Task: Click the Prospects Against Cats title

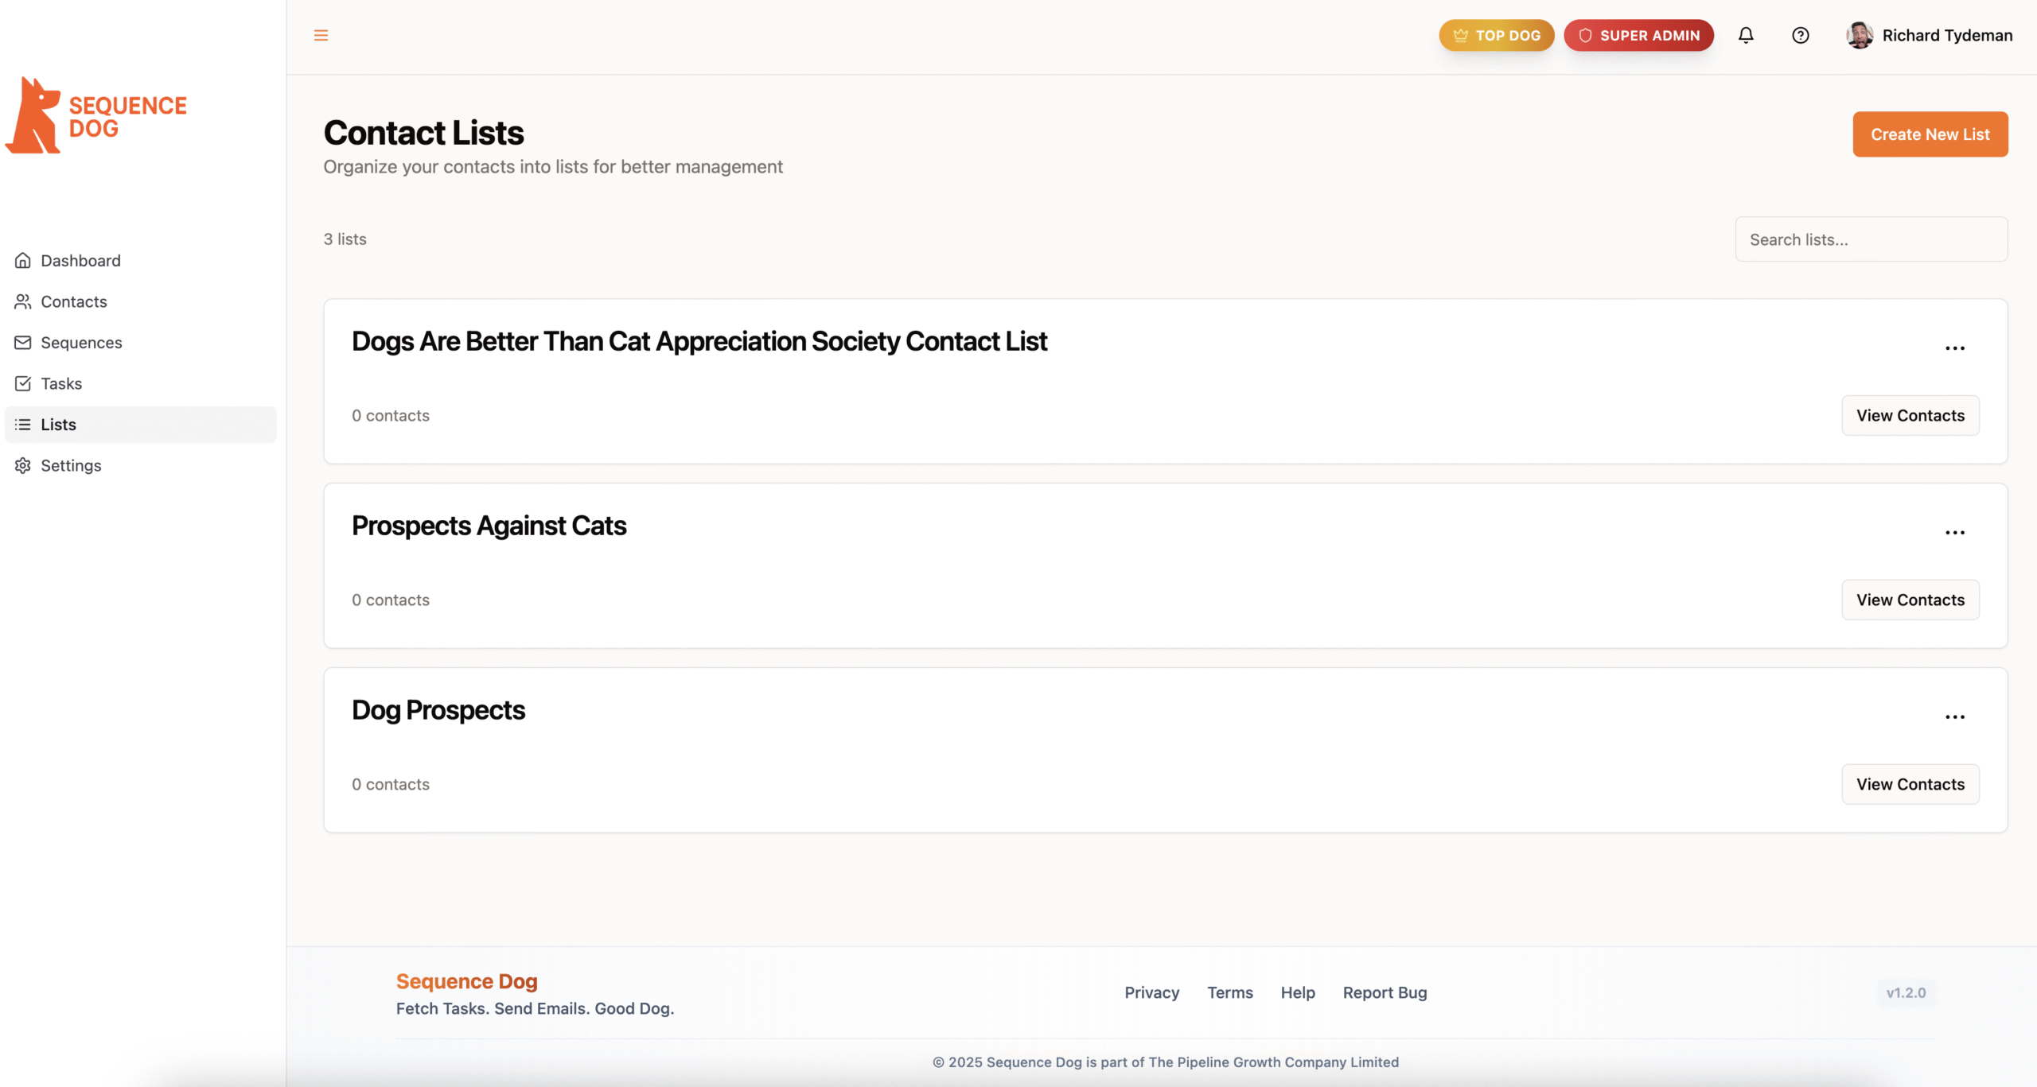Action: (489, 526)
